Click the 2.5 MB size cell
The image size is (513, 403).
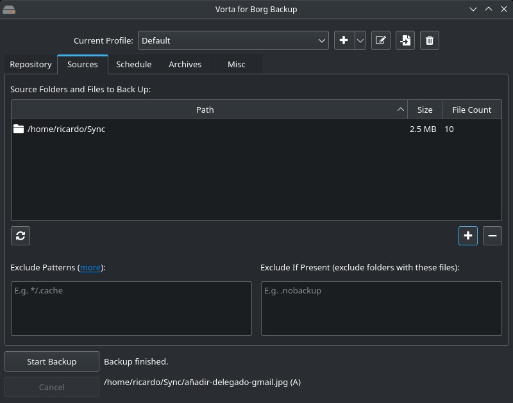pos(423,129)
